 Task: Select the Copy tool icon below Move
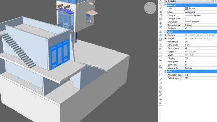pyautogui.click(x=160, y=5)
